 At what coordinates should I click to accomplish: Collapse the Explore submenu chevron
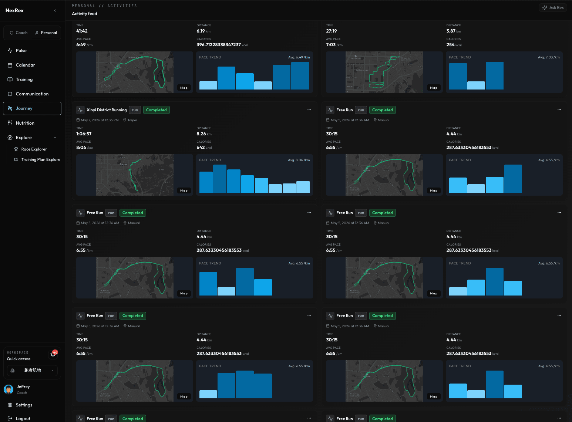click(55, 138)
